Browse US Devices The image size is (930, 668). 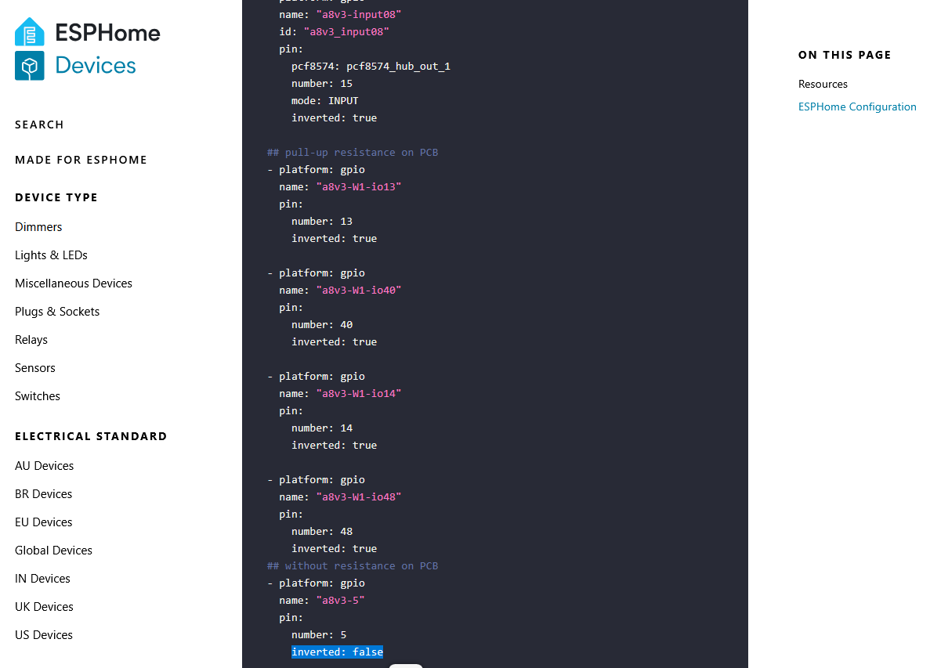(44, 635)
